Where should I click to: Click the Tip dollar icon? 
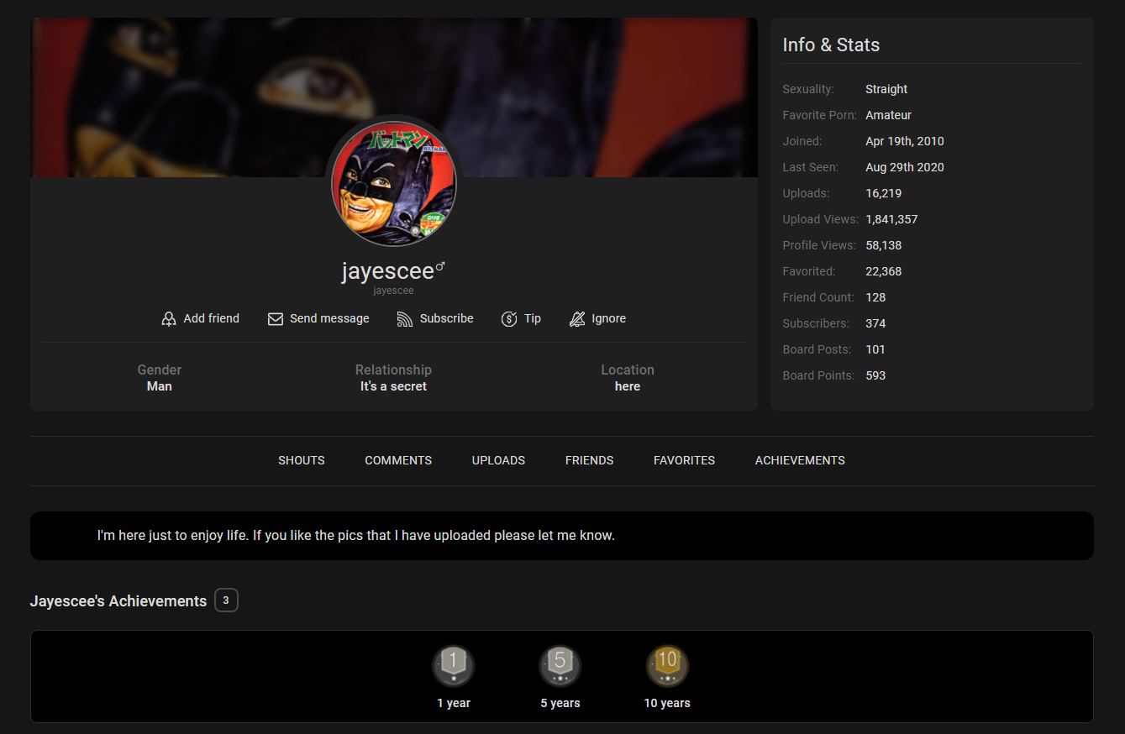point(509,319)
